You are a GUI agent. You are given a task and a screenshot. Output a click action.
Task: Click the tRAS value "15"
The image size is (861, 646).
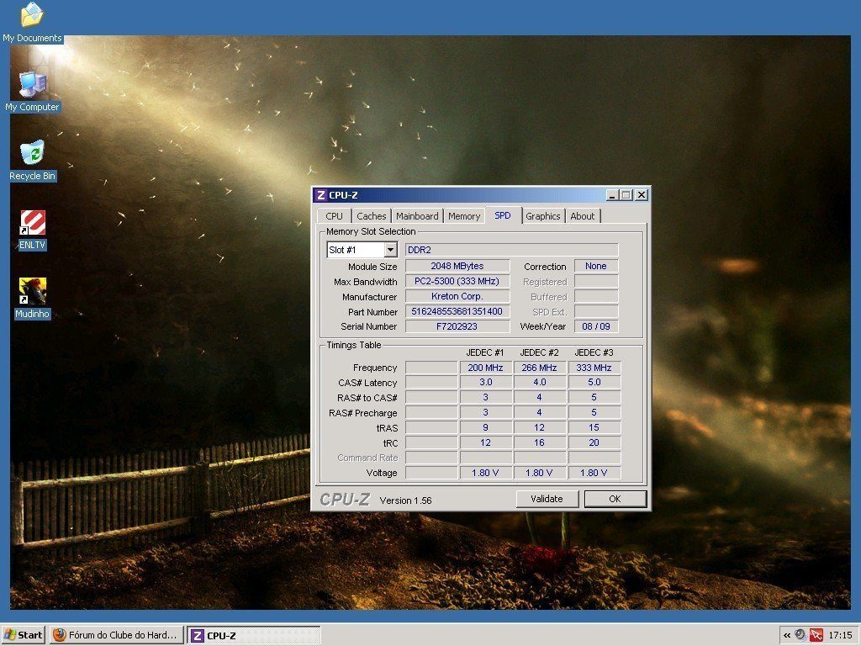click(594, 427)
